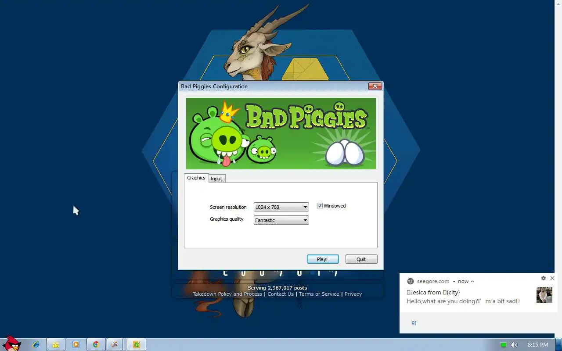The image size is (562, 351).
Task: Click the 'Jesica from {city}' notification title
Action: 433,292
